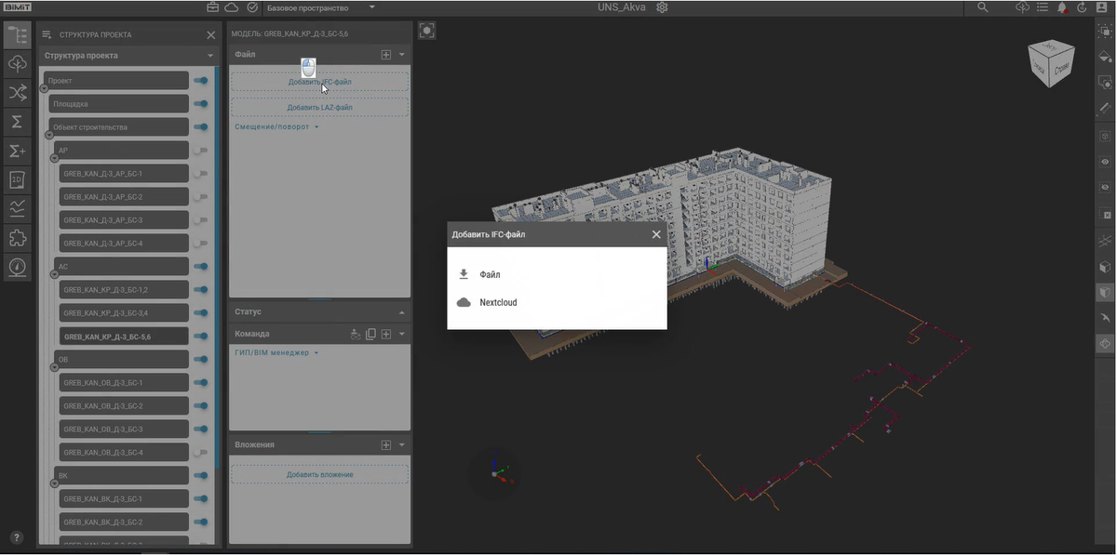Click the 3D view orientation cube
This screenshot has width=1117, height=555.
(1051, 62)
